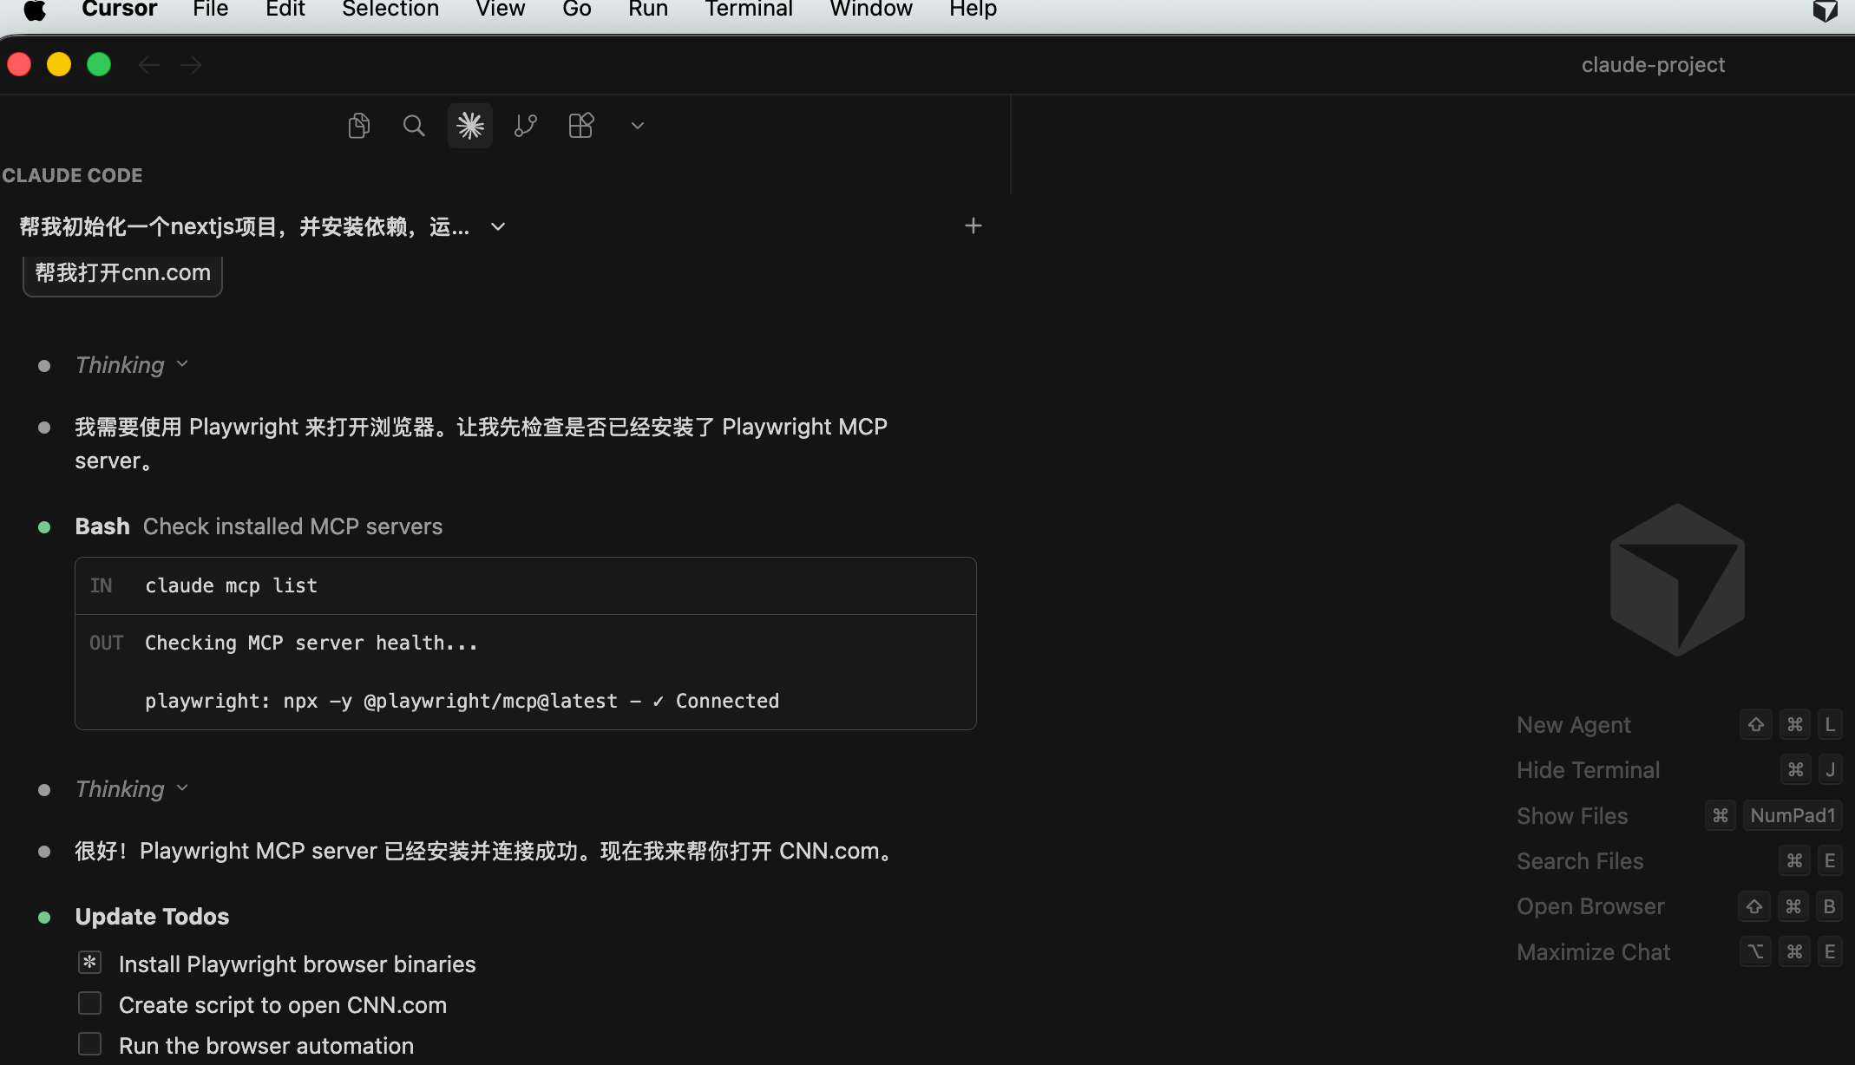Expand the first Thinking section

[x=131, y=365]
